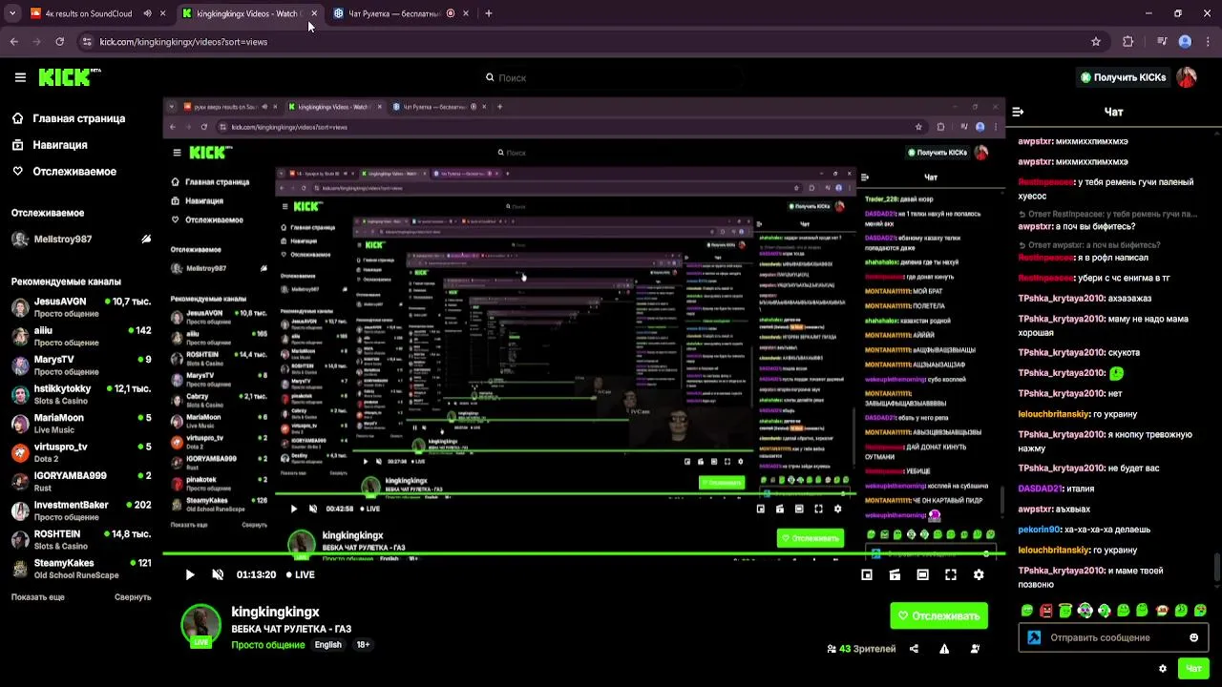Screen dimensions: 1222x687
Task: Toggle mute on the video player
Action: pos(218,574)
